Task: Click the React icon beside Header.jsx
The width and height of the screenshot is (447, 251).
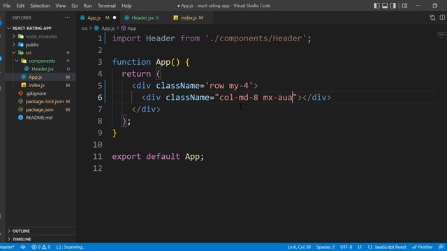Action: pyautogui.click(x=27, y=69)
